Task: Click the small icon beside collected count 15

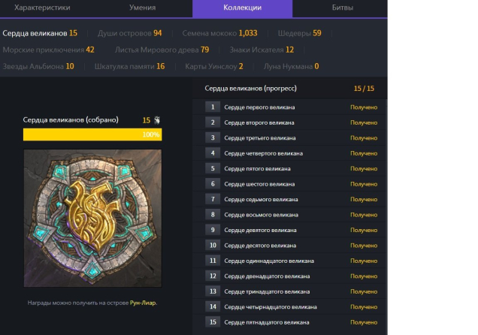Action: pyautogui.click(x=157, y=120)
